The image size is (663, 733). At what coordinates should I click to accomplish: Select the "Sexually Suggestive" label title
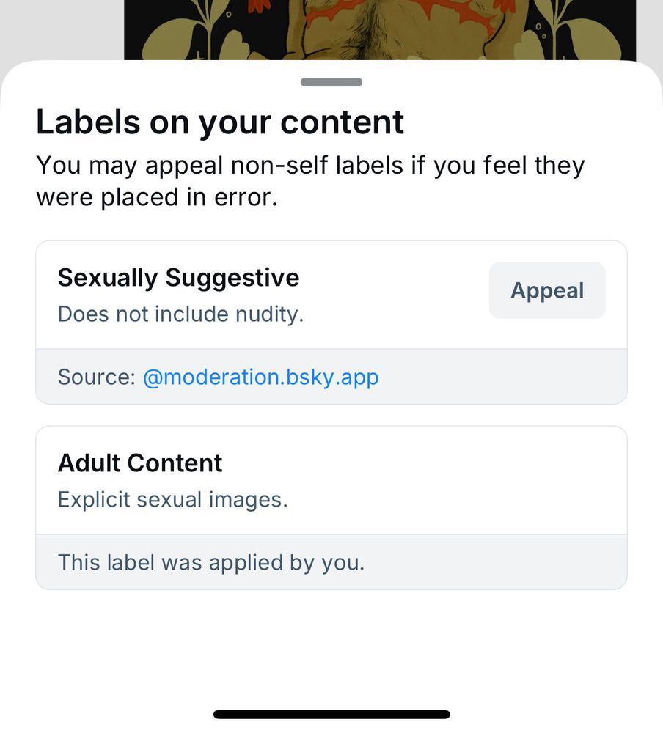[178, 278]
